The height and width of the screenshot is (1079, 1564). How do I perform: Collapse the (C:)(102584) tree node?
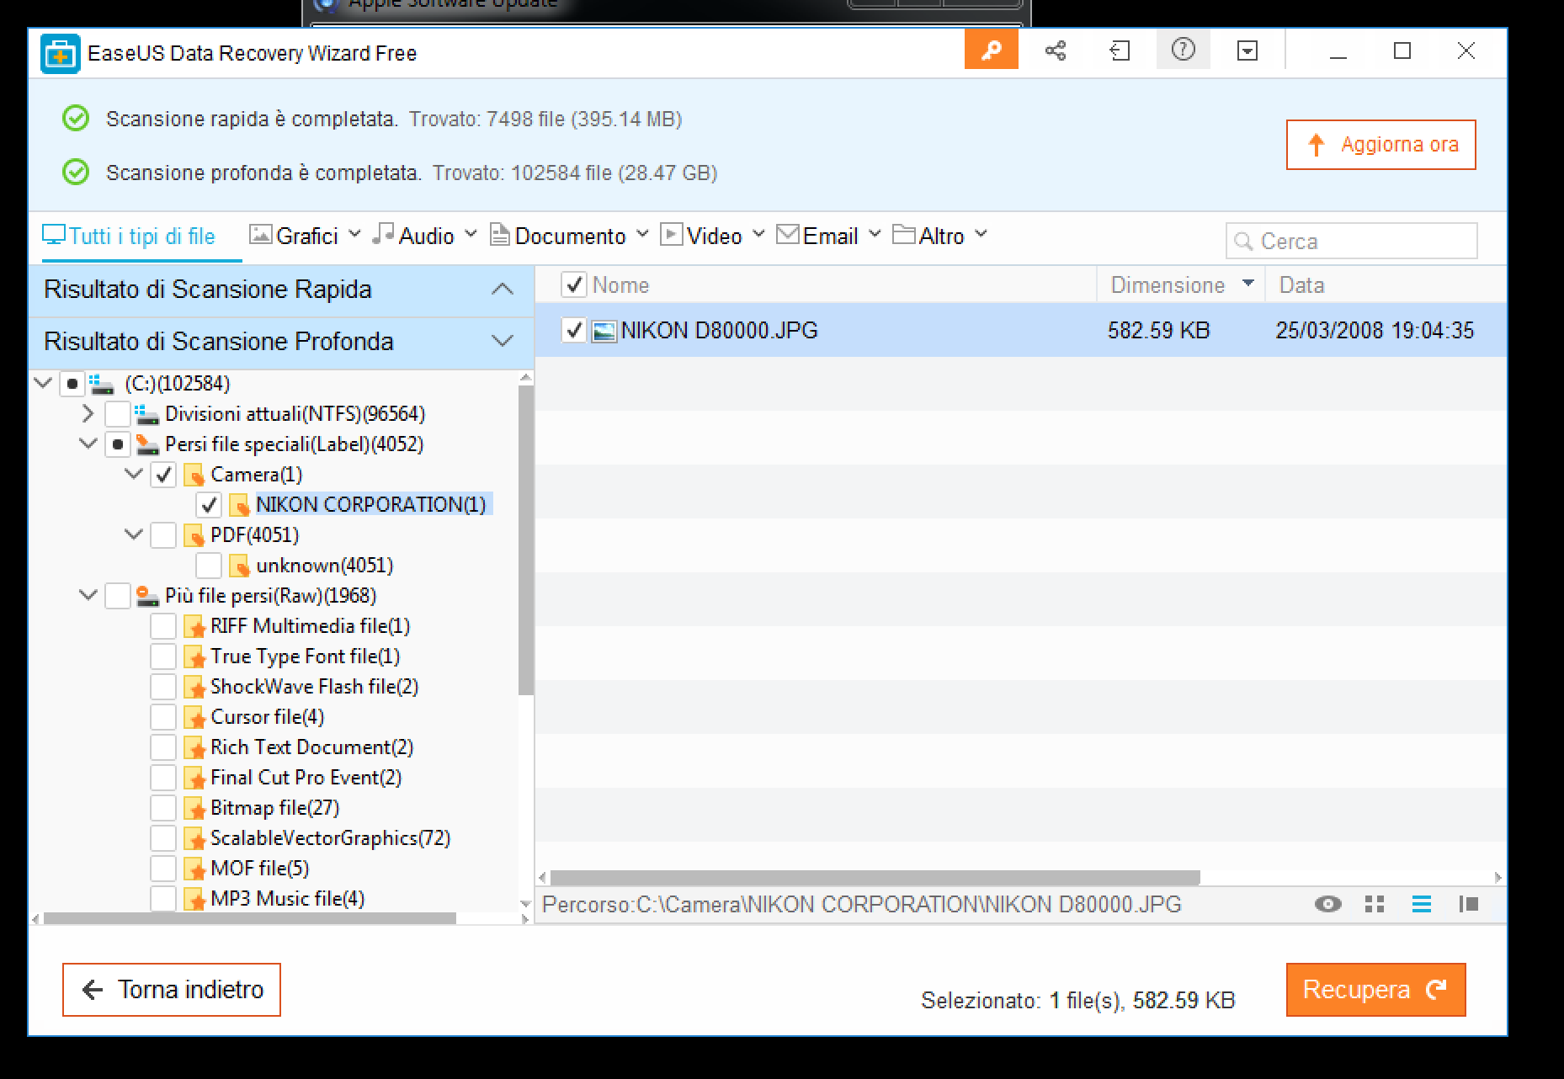pos(43,384)
